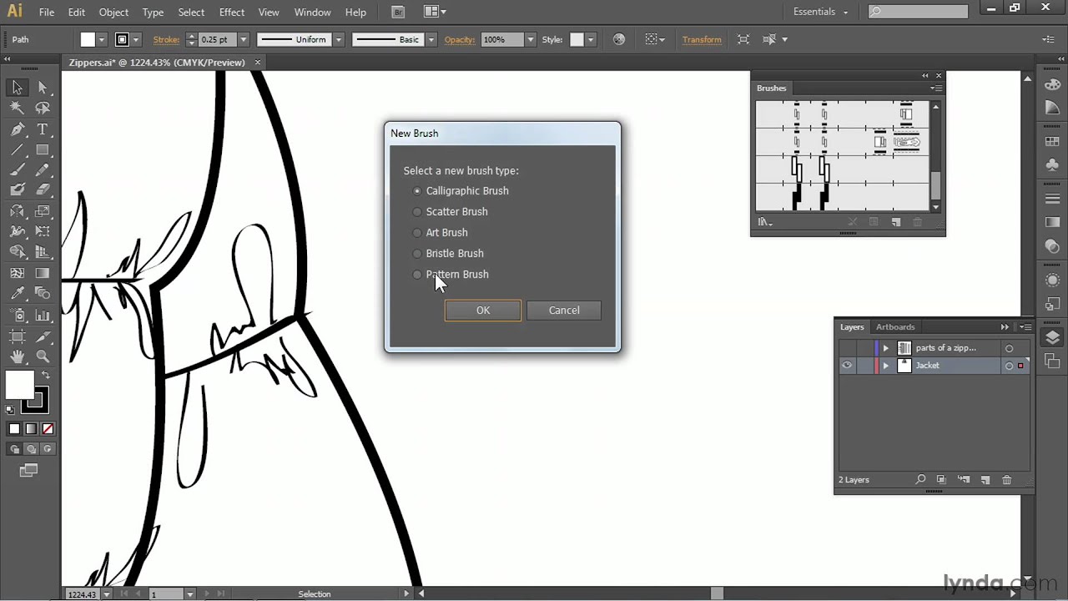The width and height of the screenshot is (1068, 601).
Task: Open the Brush Libraries menu icon
Action: [x=764, y=221]
